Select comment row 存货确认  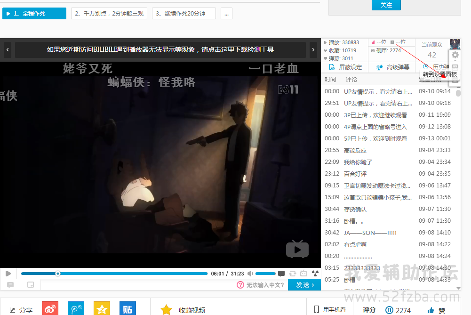coord(388,209)
